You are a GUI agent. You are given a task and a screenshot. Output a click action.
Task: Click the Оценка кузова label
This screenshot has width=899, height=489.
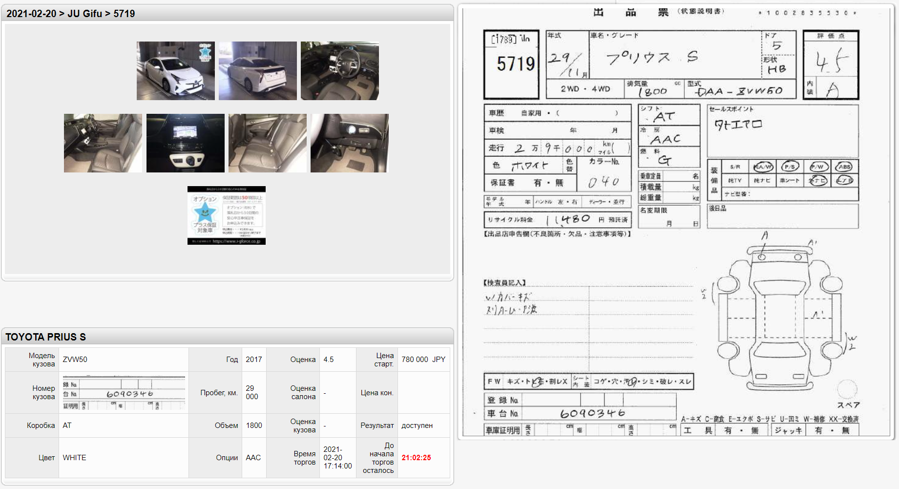303,425
